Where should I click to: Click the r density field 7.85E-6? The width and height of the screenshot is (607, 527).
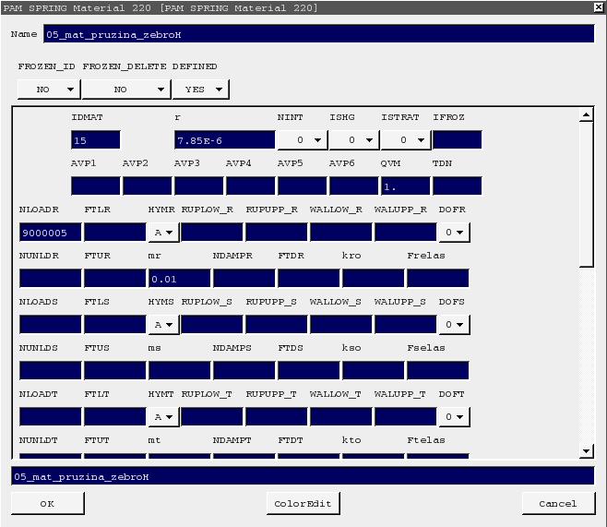[x=224, y=139]
